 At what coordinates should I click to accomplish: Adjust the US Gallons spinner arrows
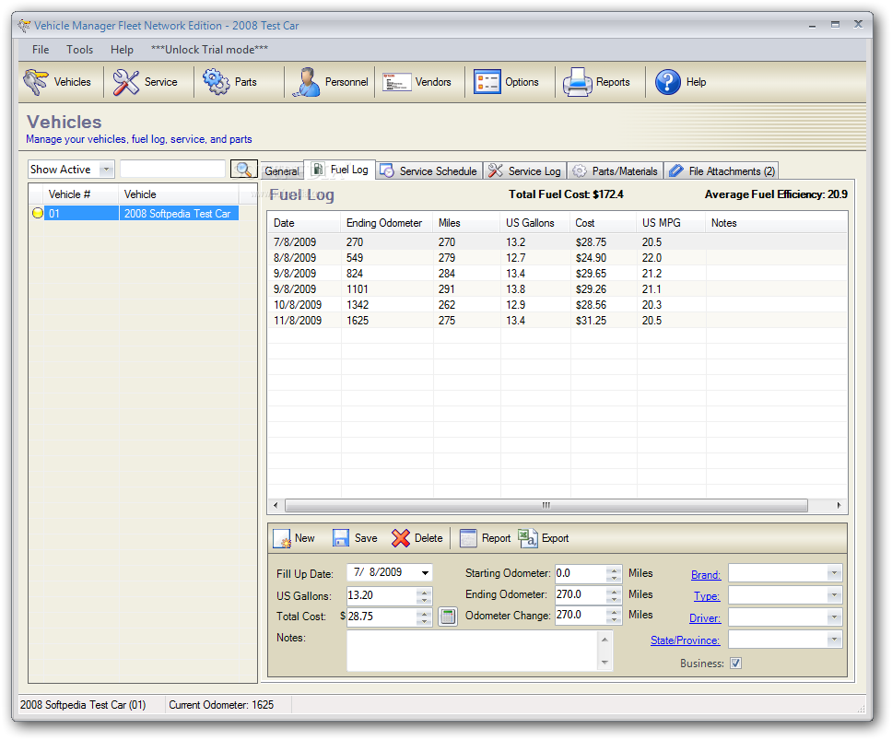(425, 595)
